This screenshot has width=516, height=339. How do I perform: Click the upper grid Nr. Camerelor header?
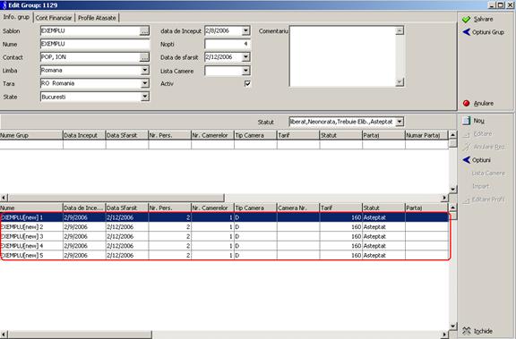(212, 135)
